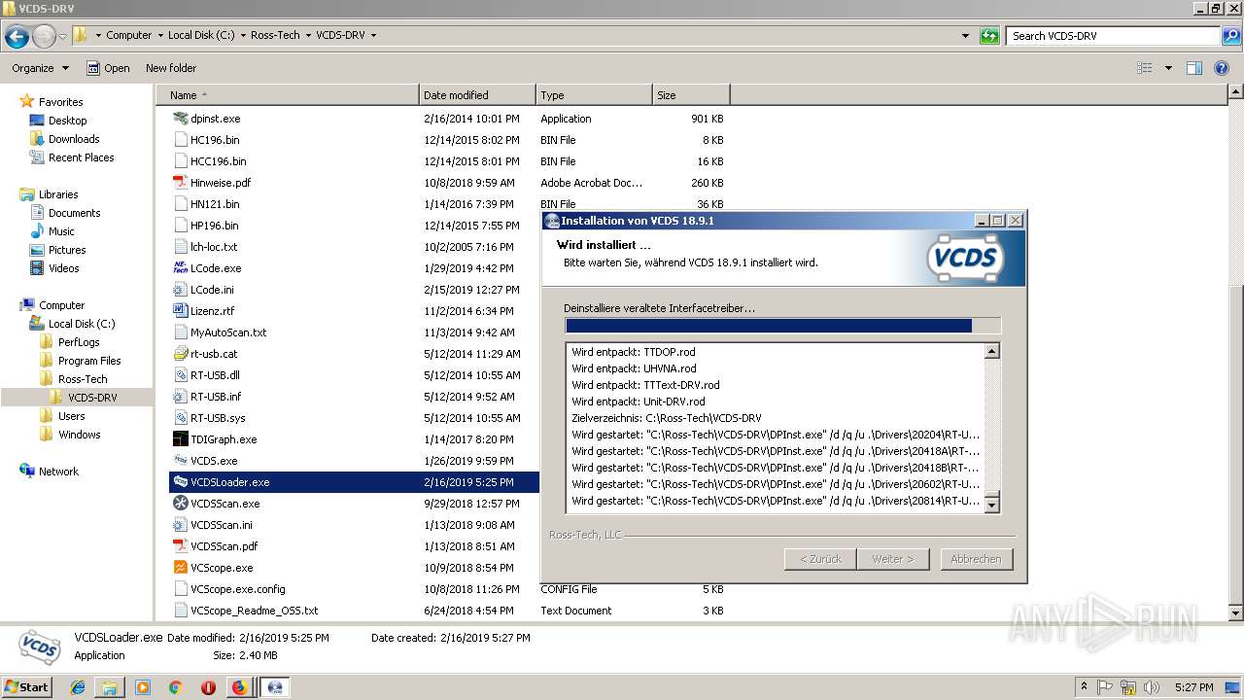Open Opera browser from taskbar
This screenshot has width=1244, height=700.
[208, 687]
